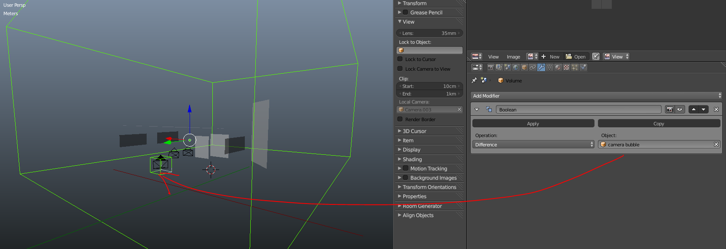726x249 pixels.
Task: Toggle the Background Images checkbox
Action: point(405,177)
